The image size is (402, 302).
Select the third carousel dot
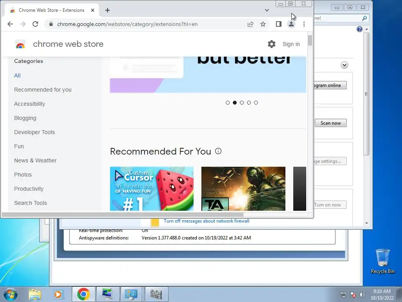[x=242, y=103]
